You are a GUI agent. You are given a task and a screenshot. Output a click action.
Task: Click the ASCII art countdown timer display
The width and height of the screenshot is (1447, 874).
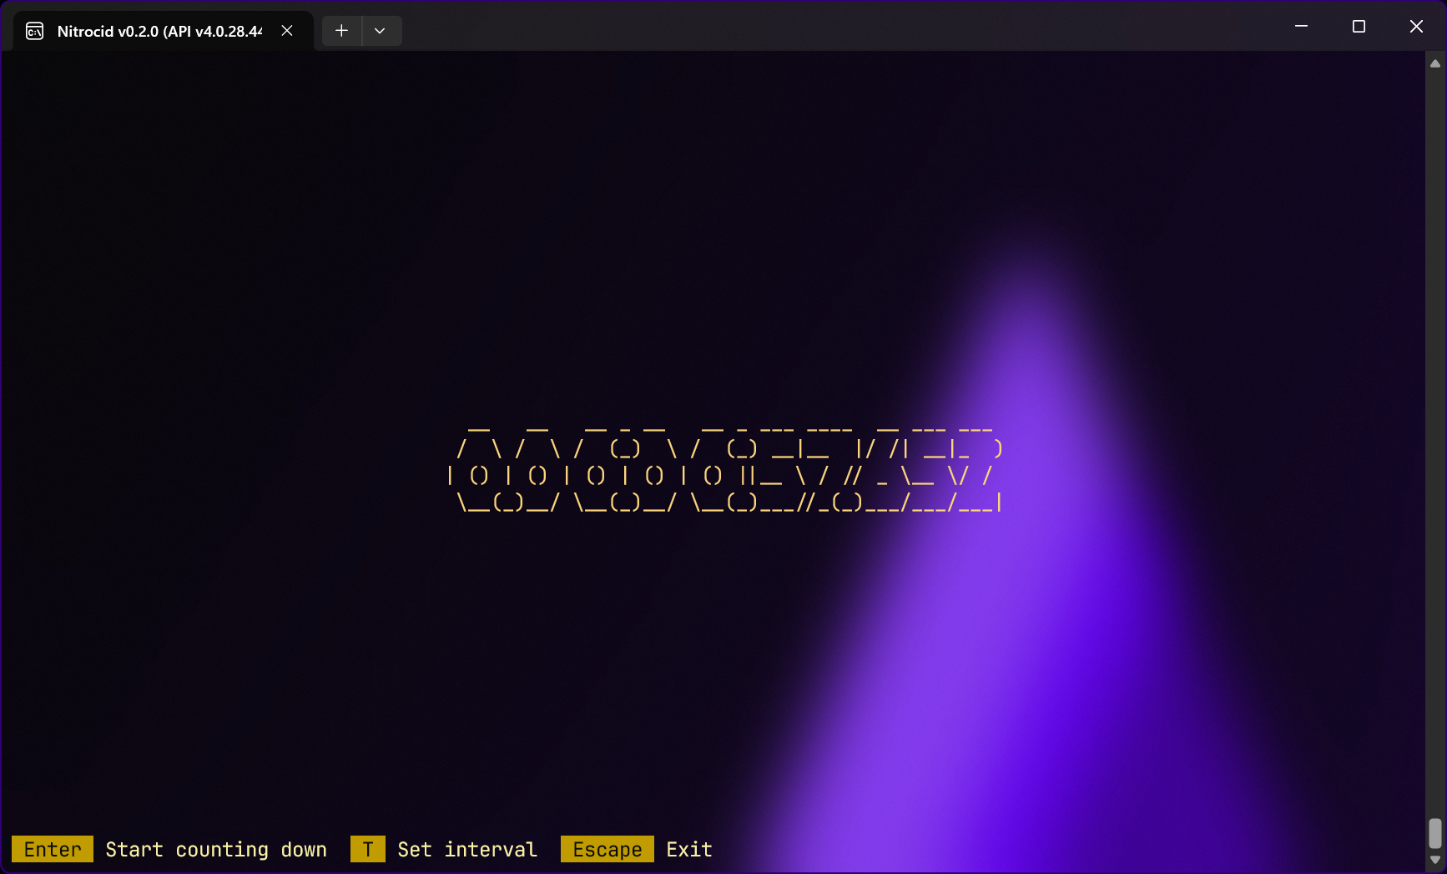(x=724, y=469)
